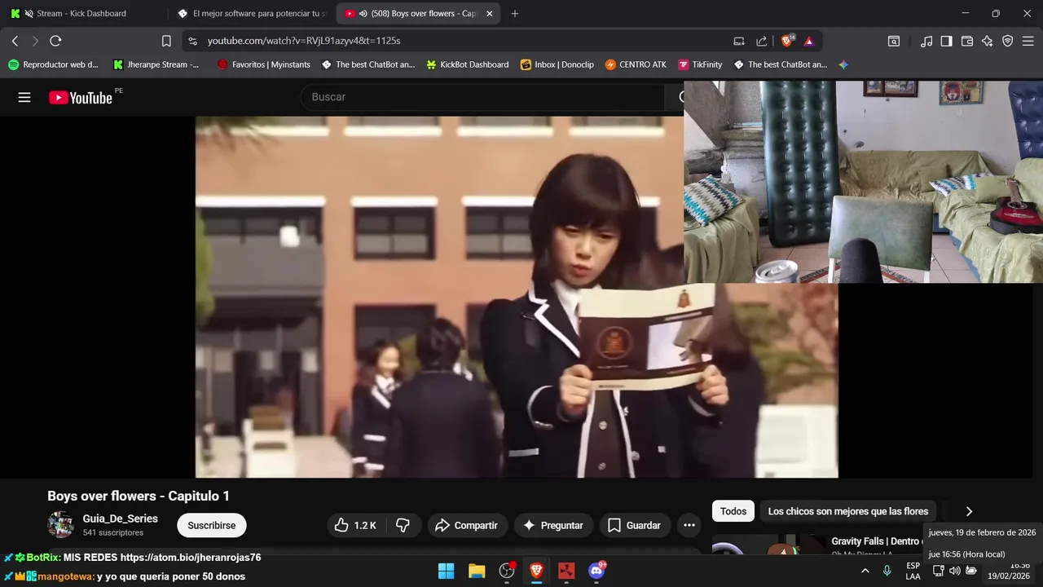Share the page via address bar share icon
The image size is (1043, 587).
pos(762,41)
